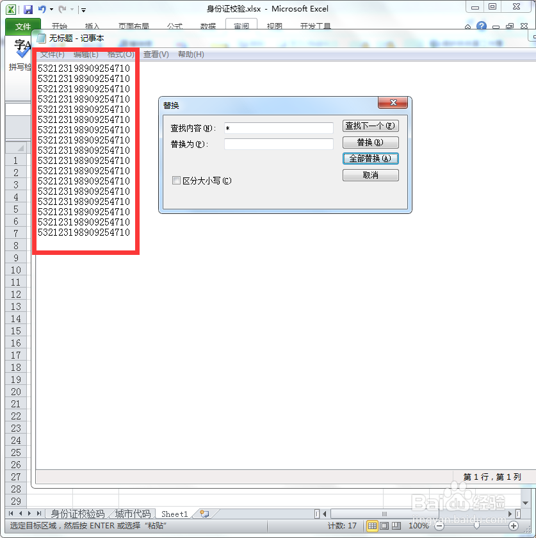Open the 编辑(E) menu in Notepad
Image resolution: width=536 pixels, height=538 pixels.
point(86,54)
